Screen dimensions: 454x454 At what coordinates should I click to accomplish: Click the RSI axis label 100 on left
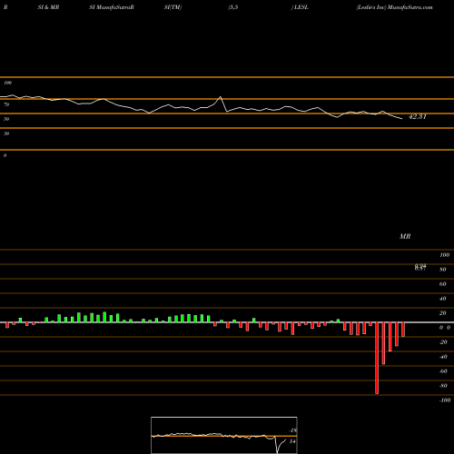tap(7, 83)
